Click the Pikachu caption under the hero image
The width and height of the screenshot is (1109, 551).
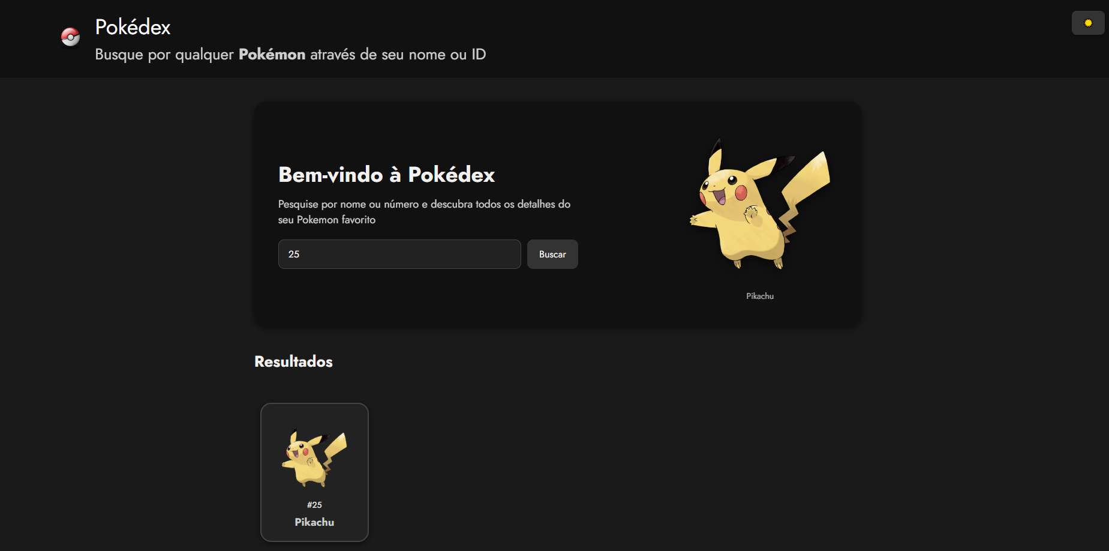click(759, 295)
